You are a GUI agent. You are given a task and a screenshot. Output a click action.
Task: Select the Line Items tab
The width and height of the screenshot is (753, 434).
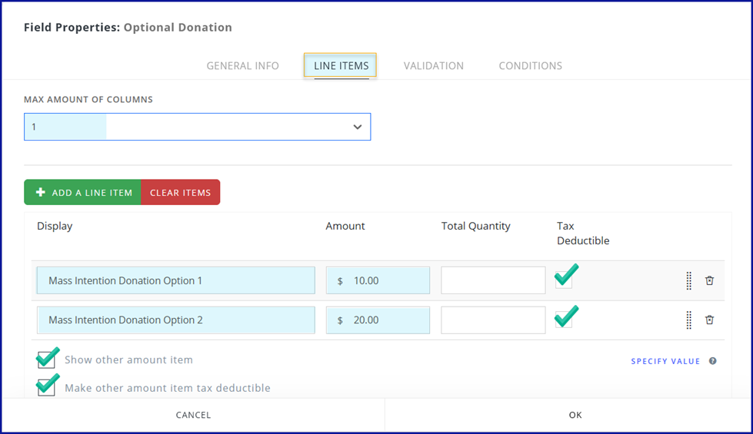341,66
